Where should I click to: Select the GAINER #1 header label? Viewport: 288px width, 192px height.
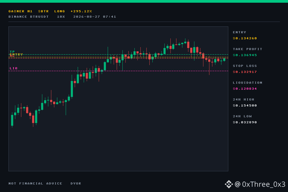20,11
